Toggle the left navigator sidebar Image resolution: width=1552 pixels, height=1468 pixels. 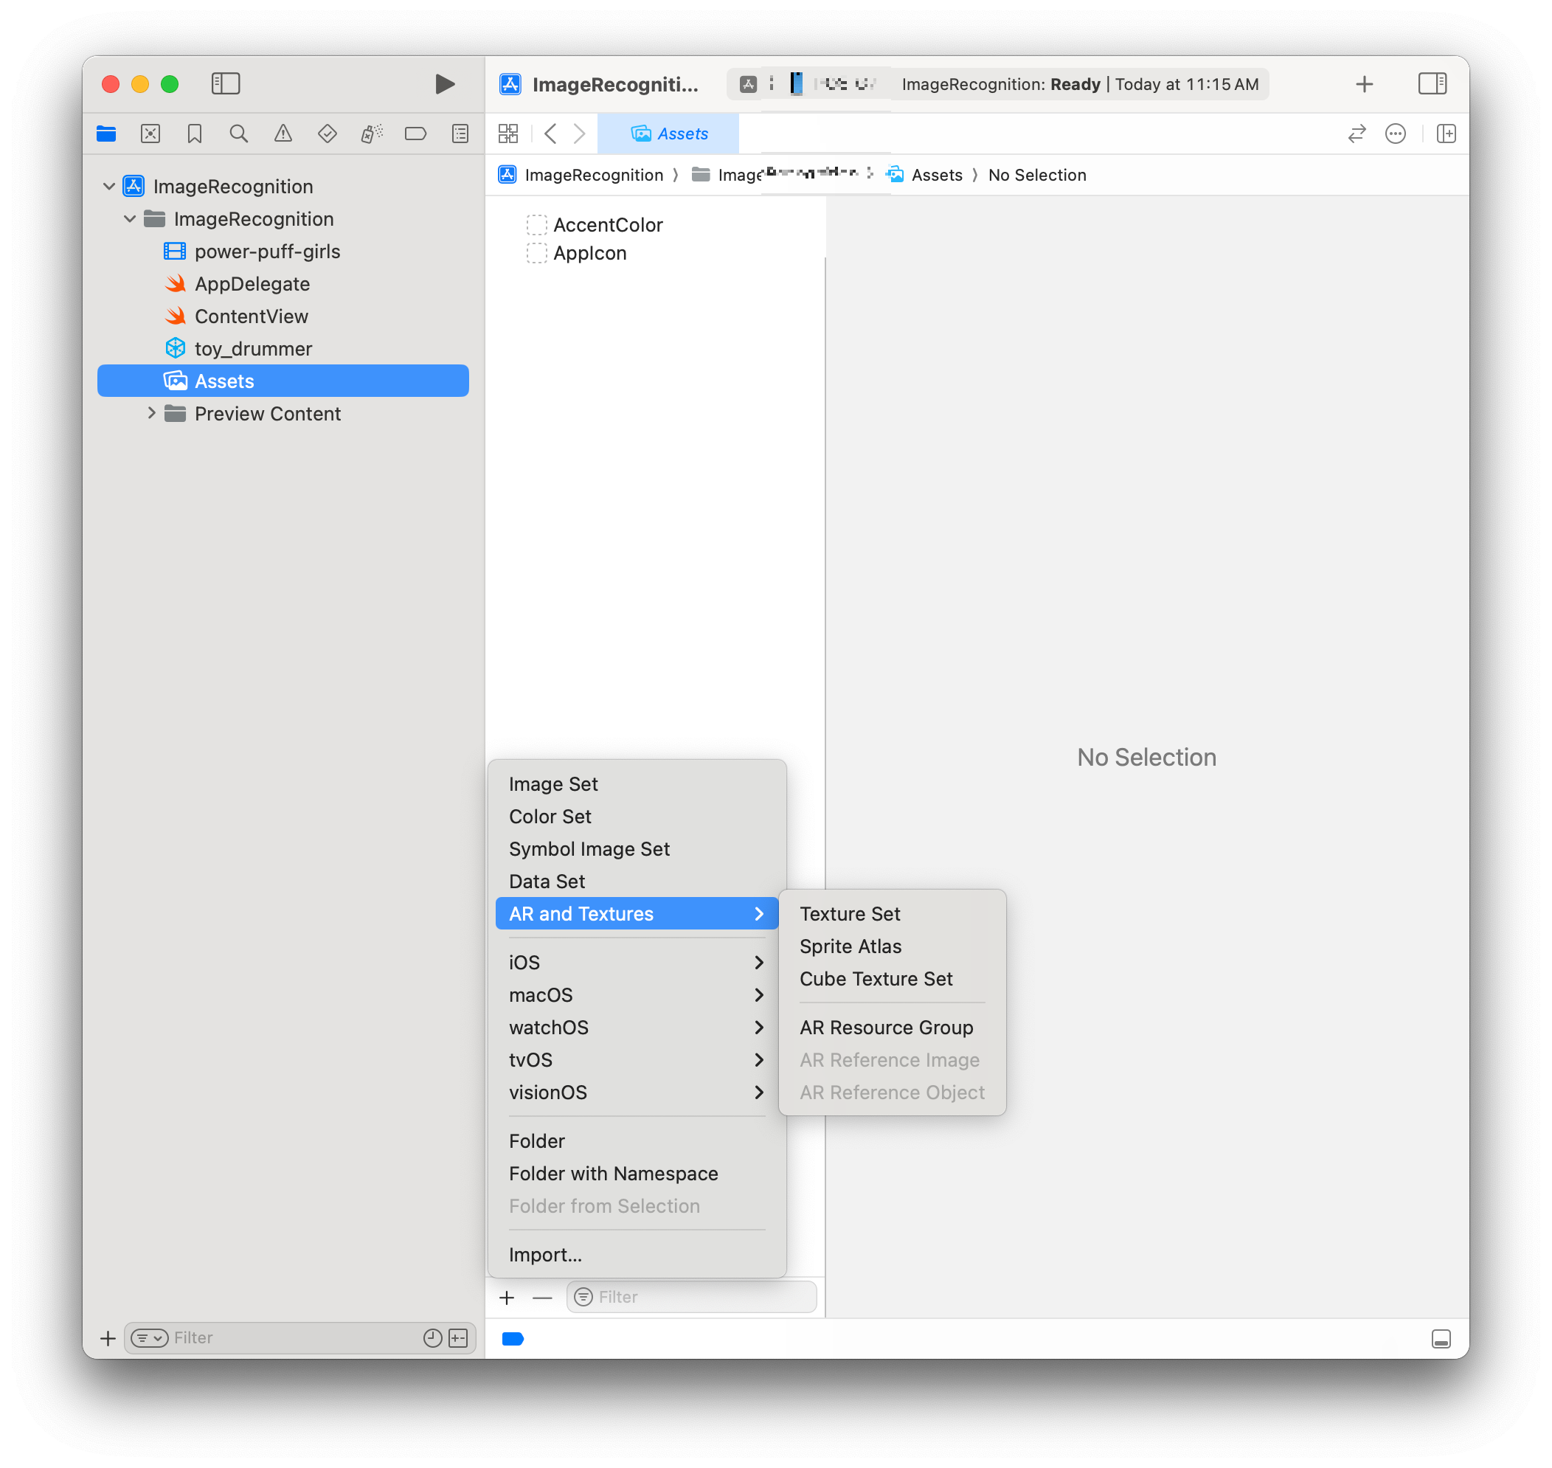226,84
